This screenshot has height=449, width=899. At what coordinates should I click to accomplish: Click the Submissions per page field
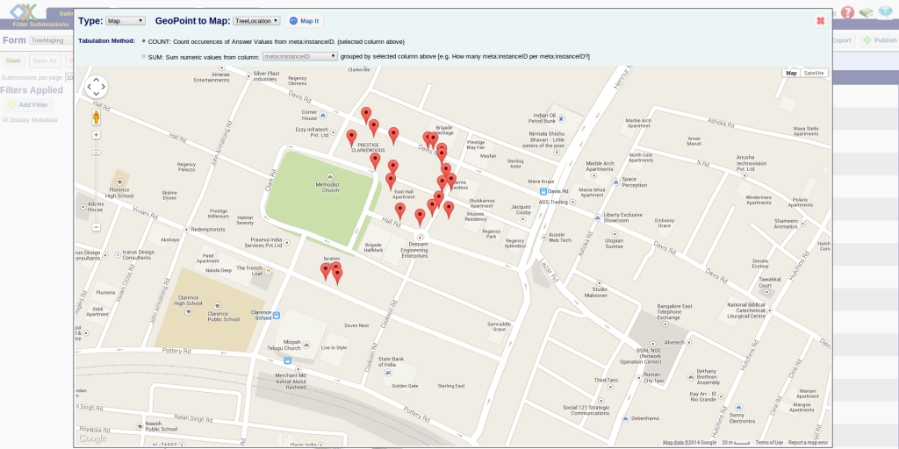[69, 77]
